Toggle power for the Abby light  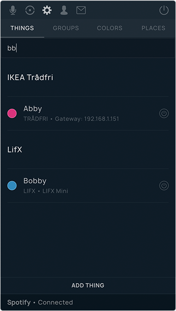(164, 113)
